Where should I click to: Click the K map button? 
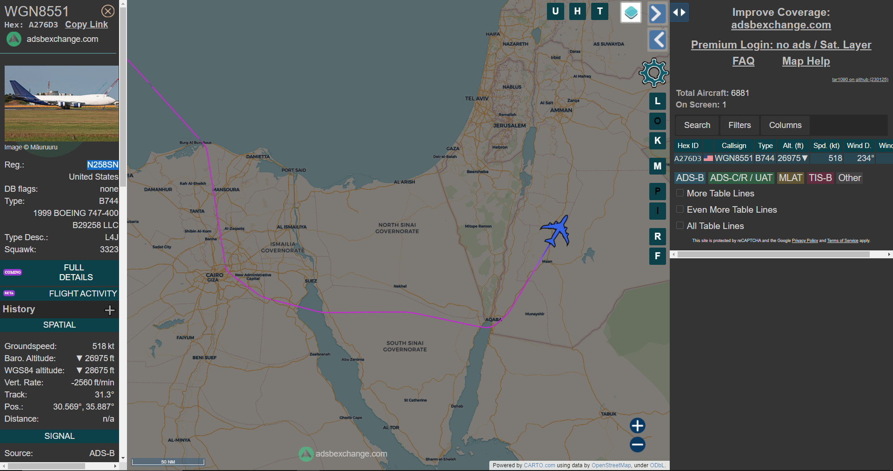tap(658, 141)
